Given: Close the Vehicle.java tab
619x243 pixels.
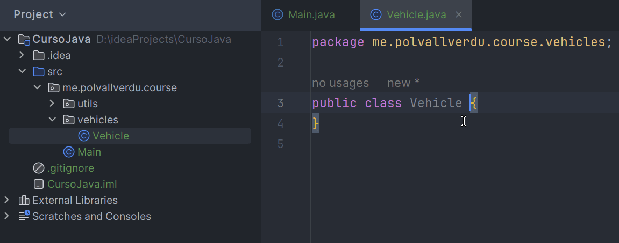Looking at the screenshot, I should 458,15.
